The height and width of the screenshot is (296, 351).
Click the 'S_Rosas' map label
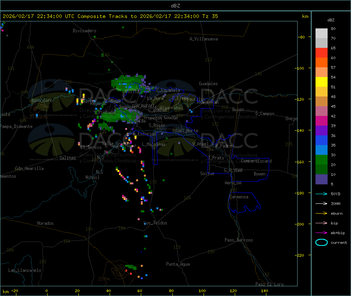click(x=157, y=125)
